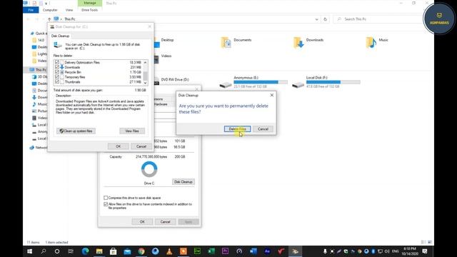This screenshot has height=257, width=457.
Task: Toggle Allow files to be indexed checkbox
Action: (106, 204)
